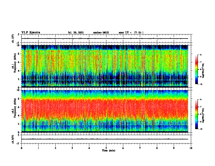Click the 4 kHz tick on ch.1 axis
This screenshot has width=215, height=166.
tap(19, 71)
